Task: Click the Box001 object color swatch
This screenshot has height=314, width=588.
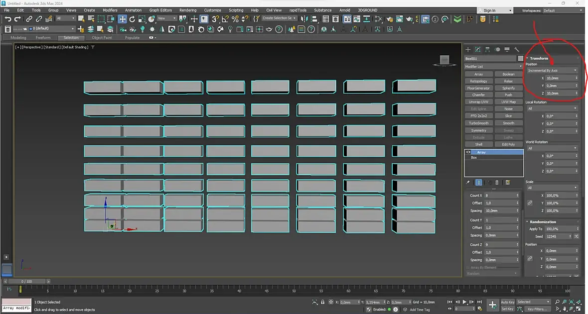Action: (520, 59)
